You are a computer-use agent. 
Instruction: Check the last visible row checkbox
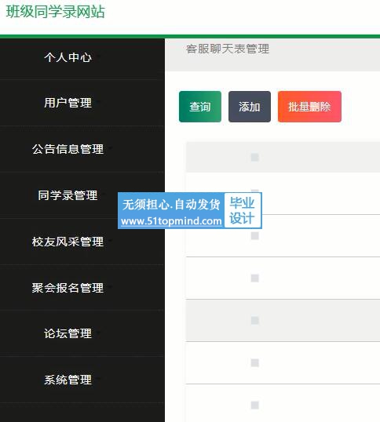(x=254, y=405)
